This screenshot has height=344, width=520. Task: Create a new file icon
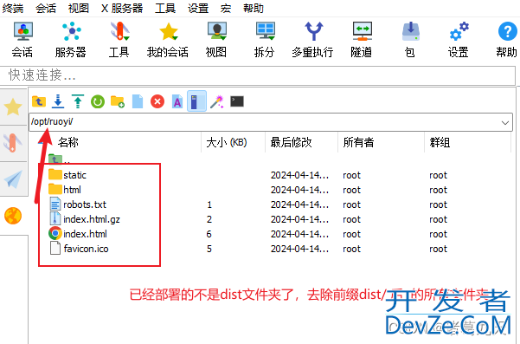(x=138, y=101)
